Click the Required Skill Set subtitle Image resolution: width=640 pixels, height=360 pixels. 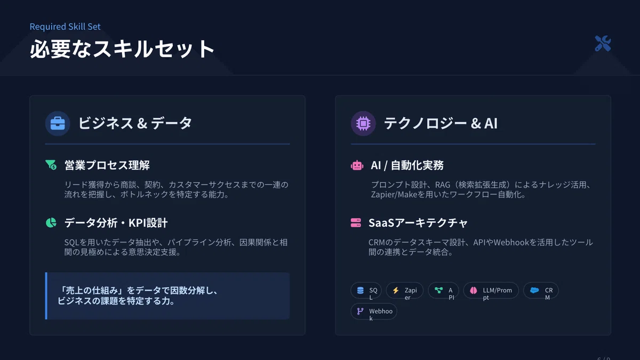pyautogui.click(x=65, y=27)
